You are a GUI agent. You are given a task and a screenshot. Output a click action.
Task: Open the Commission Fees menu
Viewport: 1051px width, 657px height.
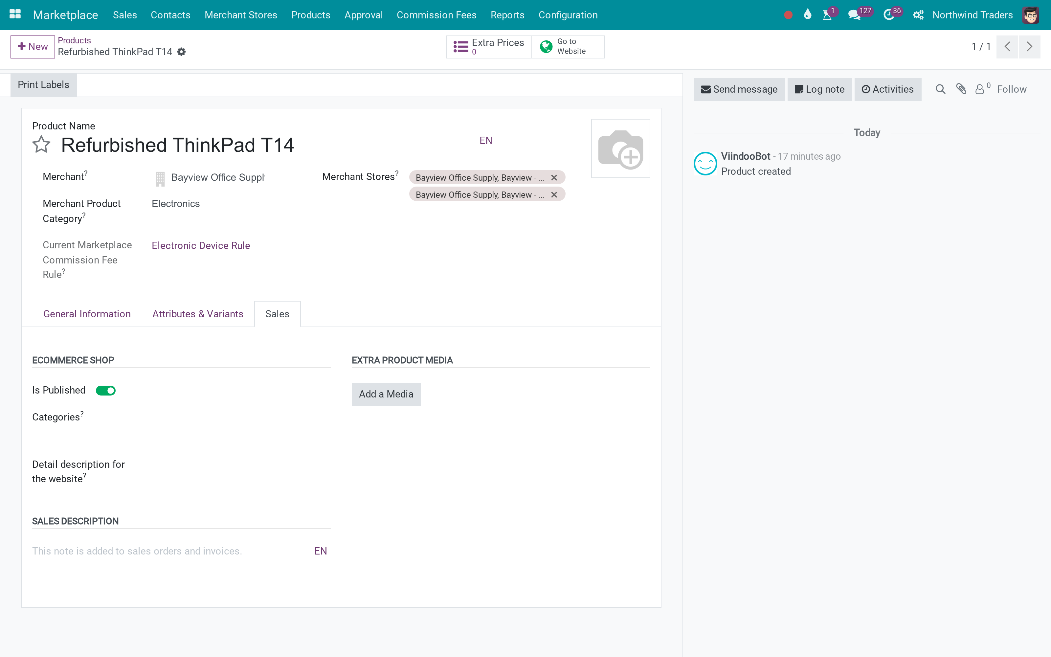coord(436,15)
